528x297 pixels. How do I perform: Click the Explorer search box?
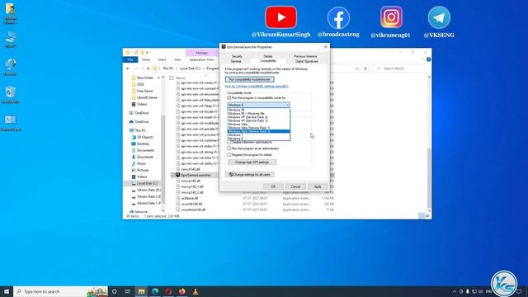pyautogui.click(x=401, y=68)
